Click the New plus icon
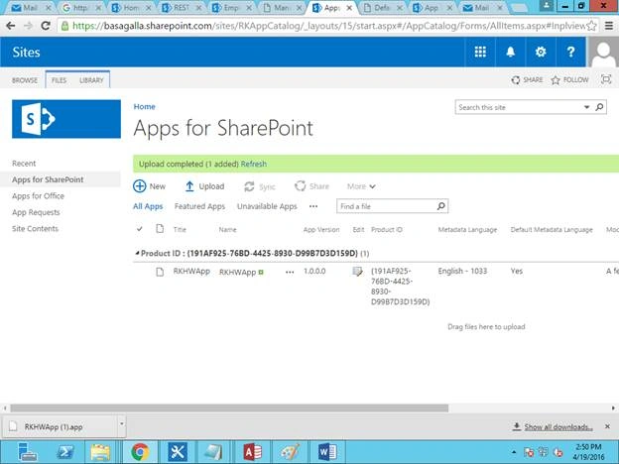The image size is (619, 464). point(139,186)
